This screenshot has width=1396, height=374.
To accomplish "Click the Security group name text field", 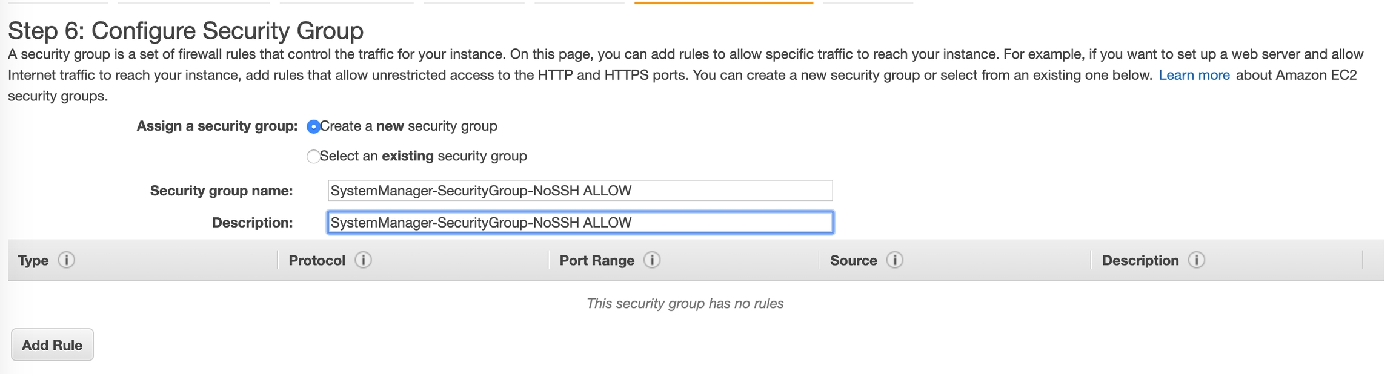I will pos(580,191).
